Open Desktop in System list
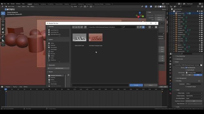 pyautogui.click(x=53, y=45)
